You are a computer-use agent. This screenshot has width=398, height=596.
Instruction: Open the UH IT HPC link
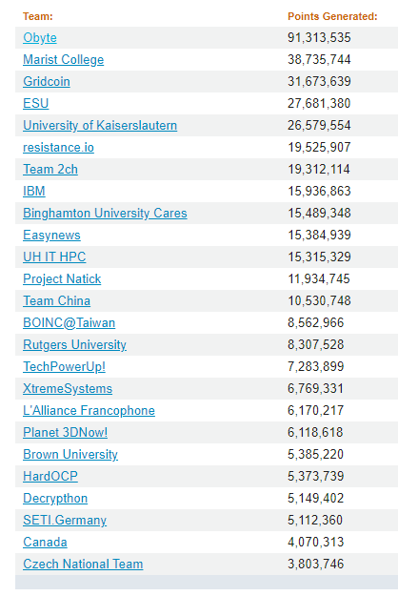click(x=54, y=257)
